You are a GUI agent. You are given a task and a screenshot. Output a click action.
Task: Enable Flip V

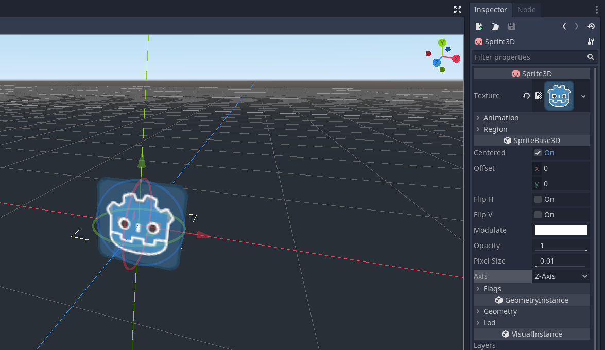538,215
